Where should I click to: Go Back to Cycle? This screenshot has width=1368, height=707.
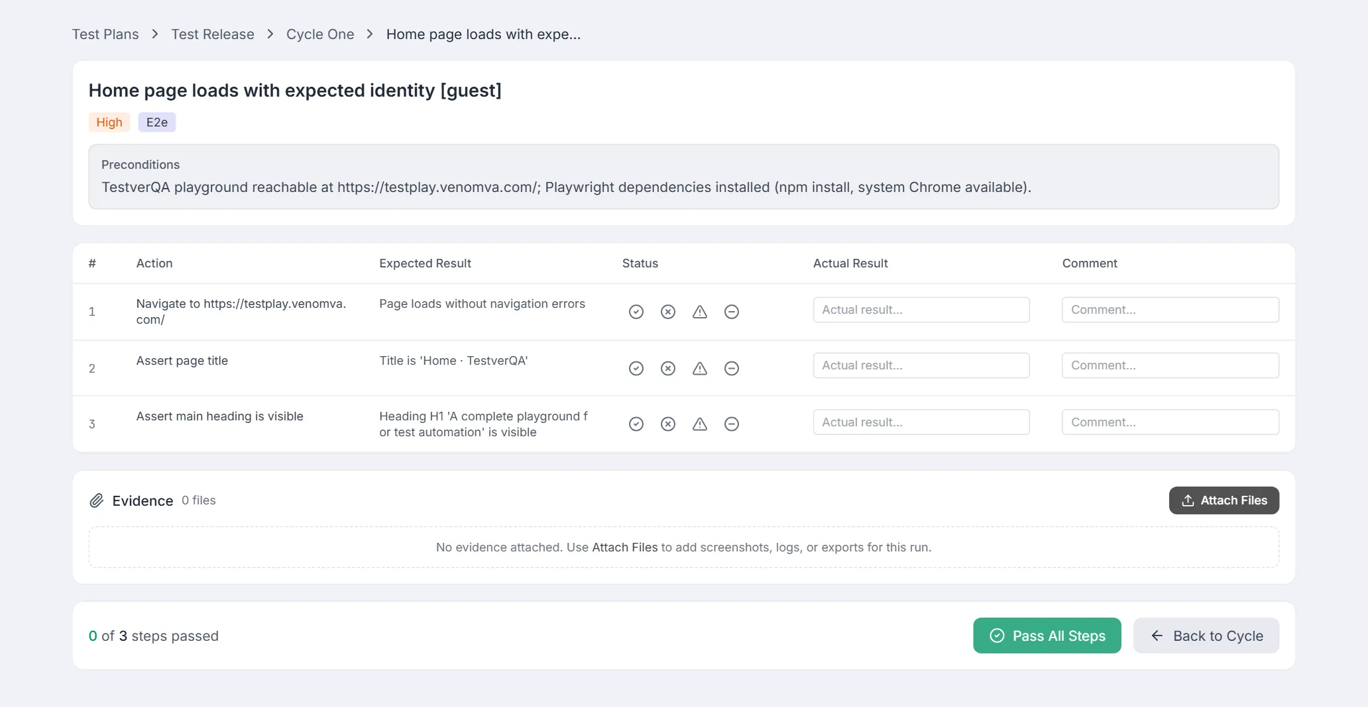(x=1206, y=636)
